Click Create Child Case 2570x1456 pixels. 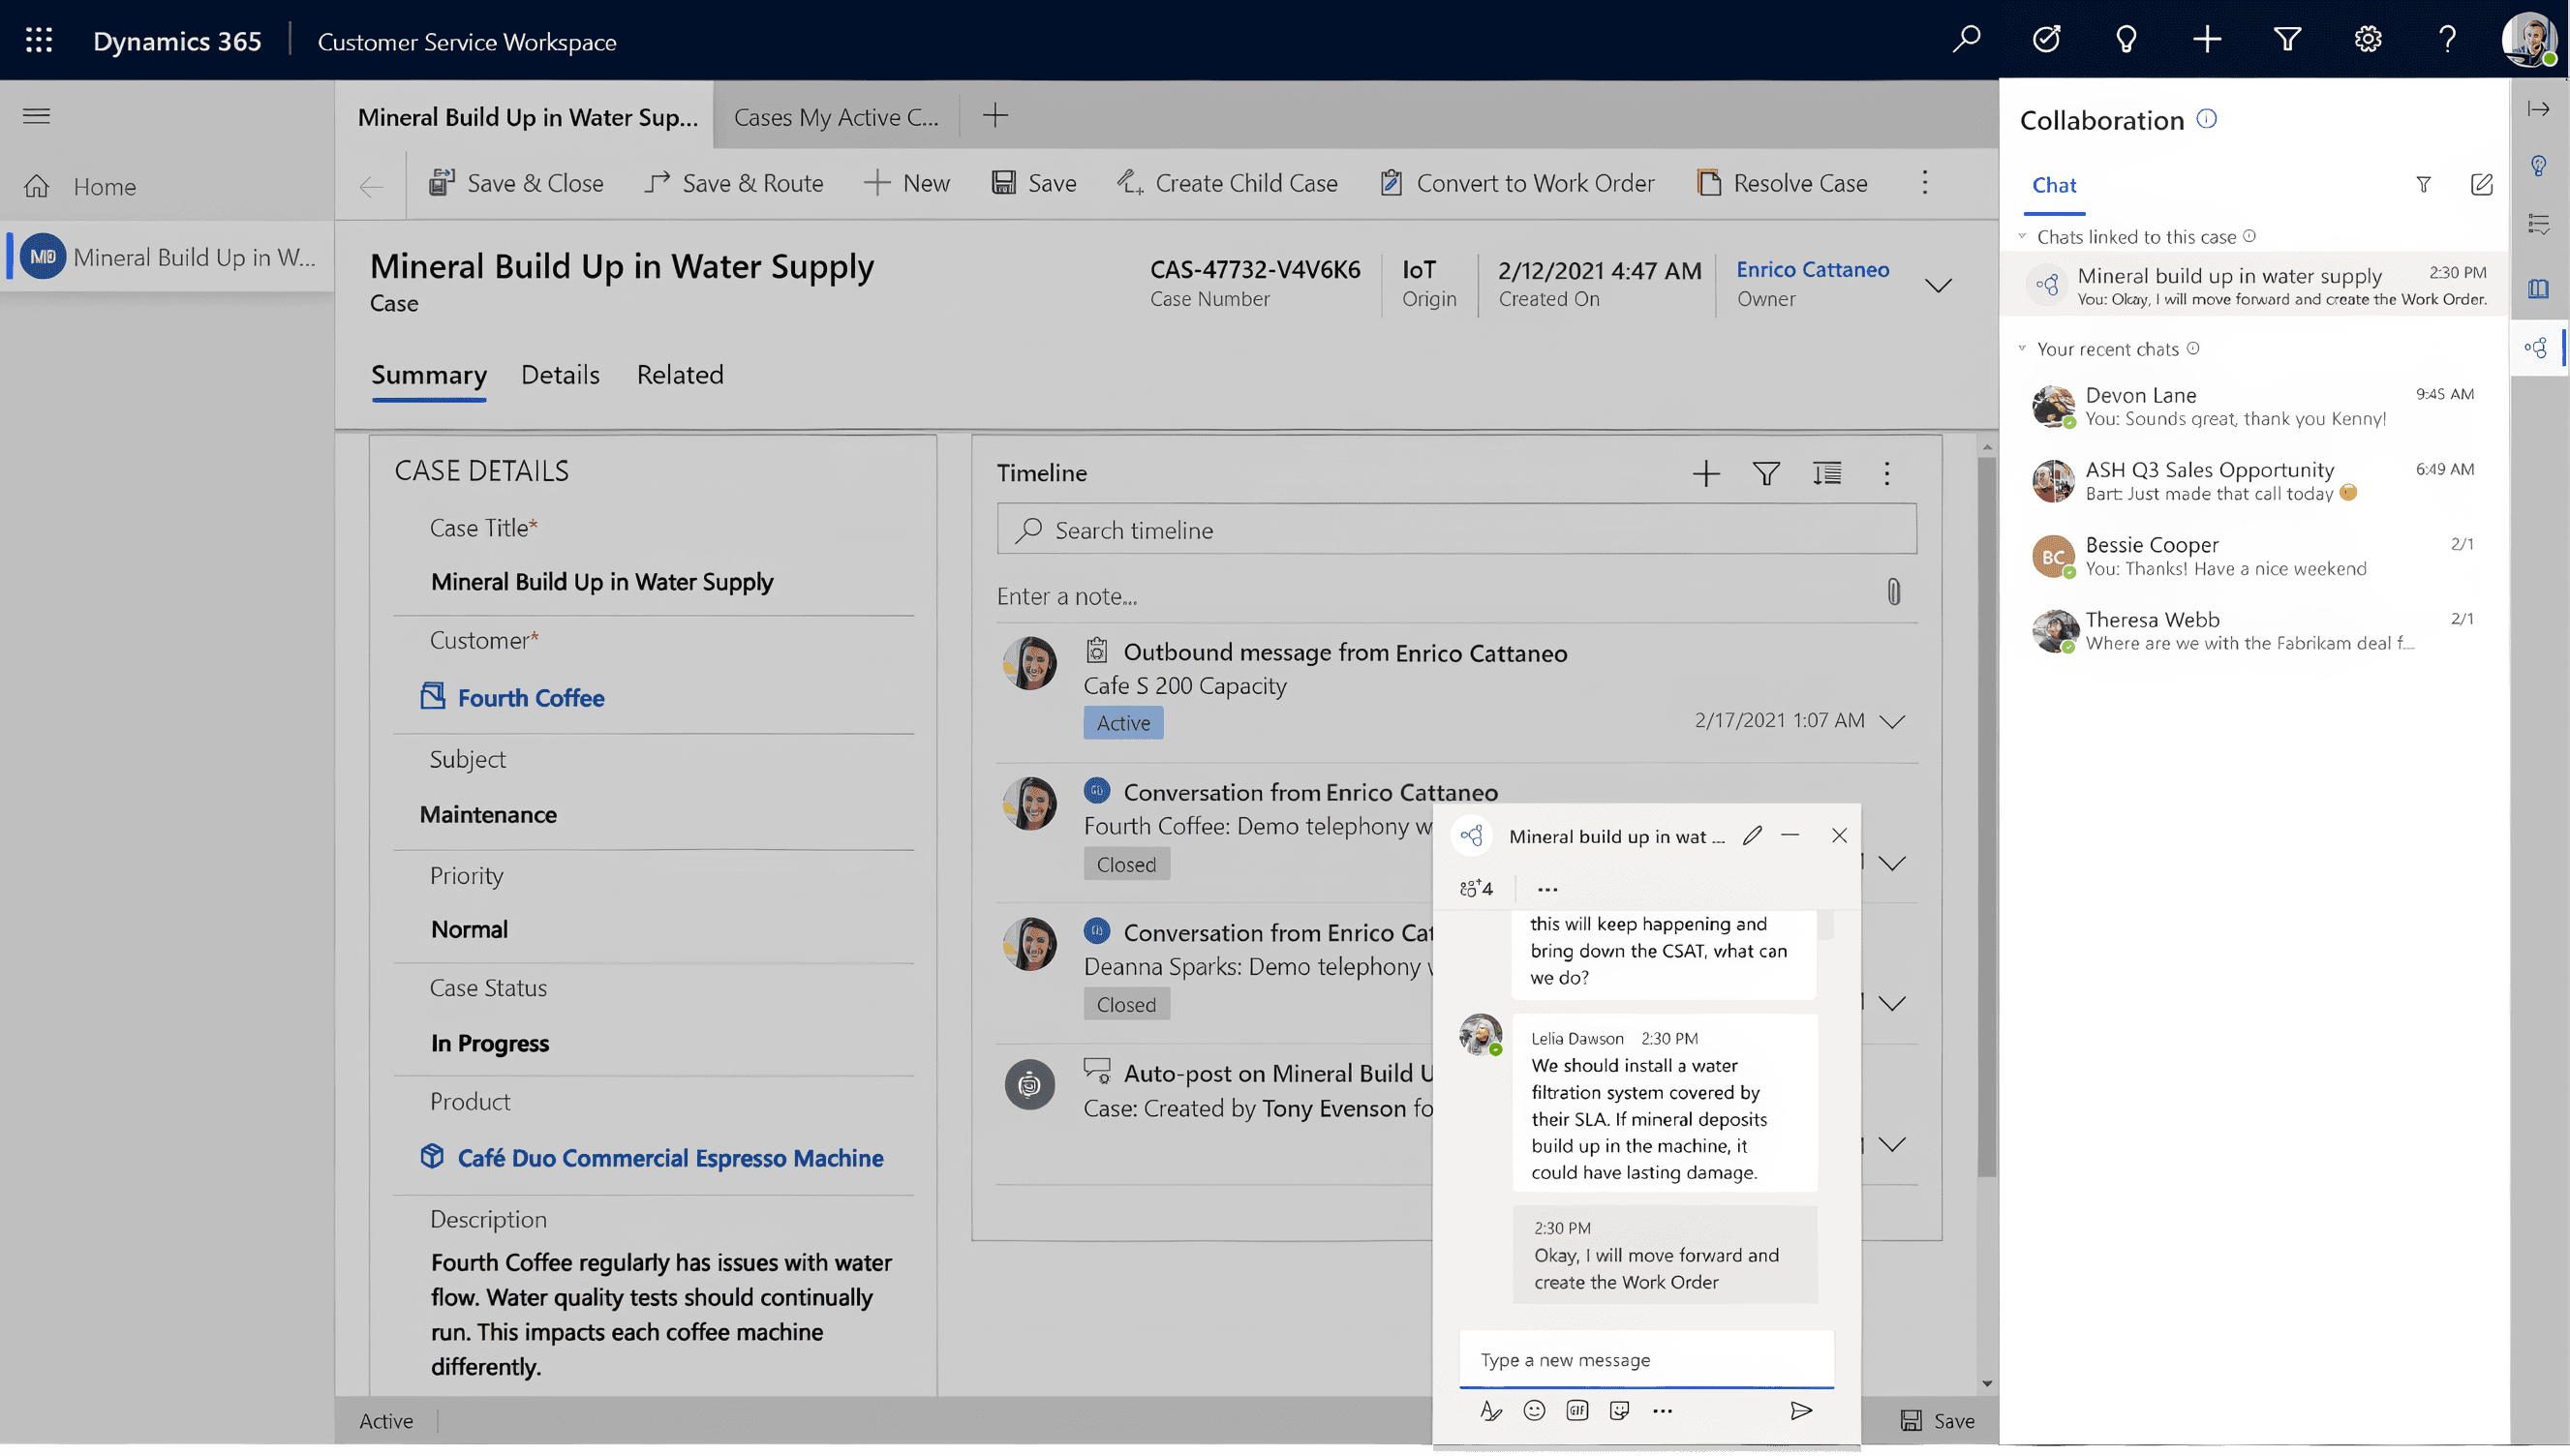1227,183
